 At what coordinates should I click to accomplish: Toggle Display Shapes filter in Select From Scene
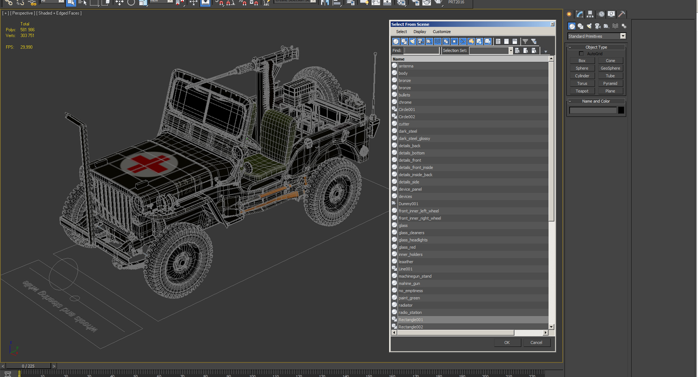pos(404,41)
